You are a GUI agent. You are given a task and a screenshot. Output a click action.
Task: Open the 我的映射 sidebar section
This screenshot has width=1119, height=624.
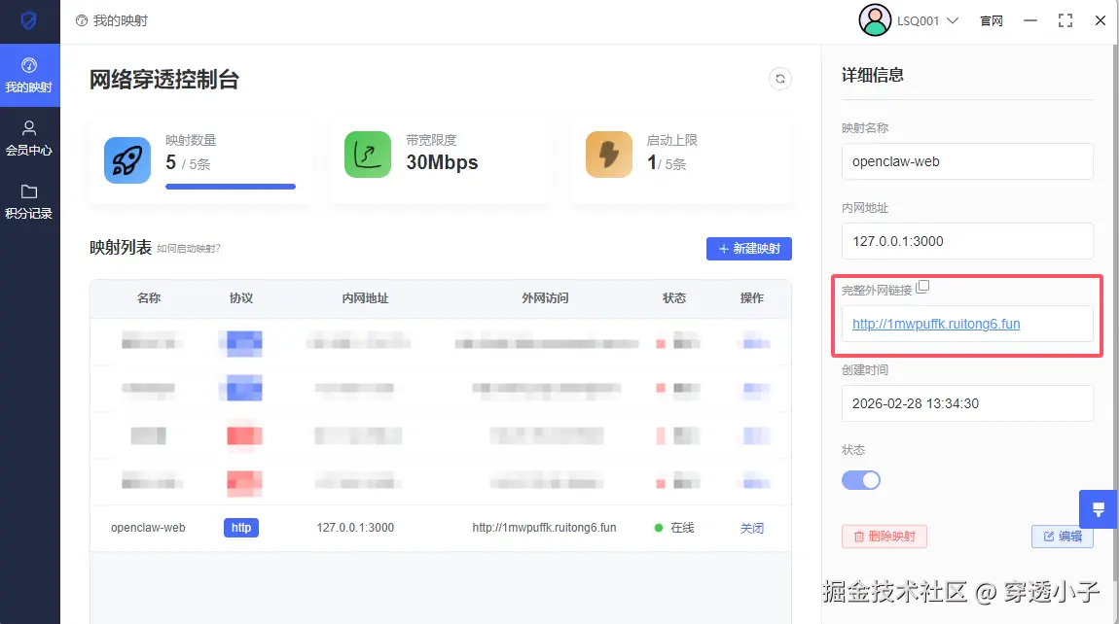tap(29, 76)
